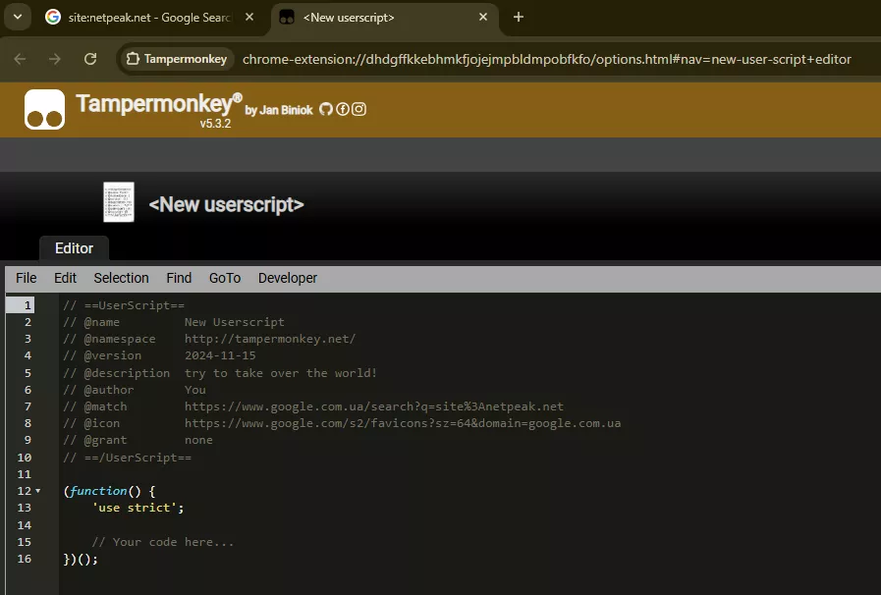Open the Selection menu
The width and height of the screenshot is (881, 595).
pyautogui.click(x=122, y=278)
